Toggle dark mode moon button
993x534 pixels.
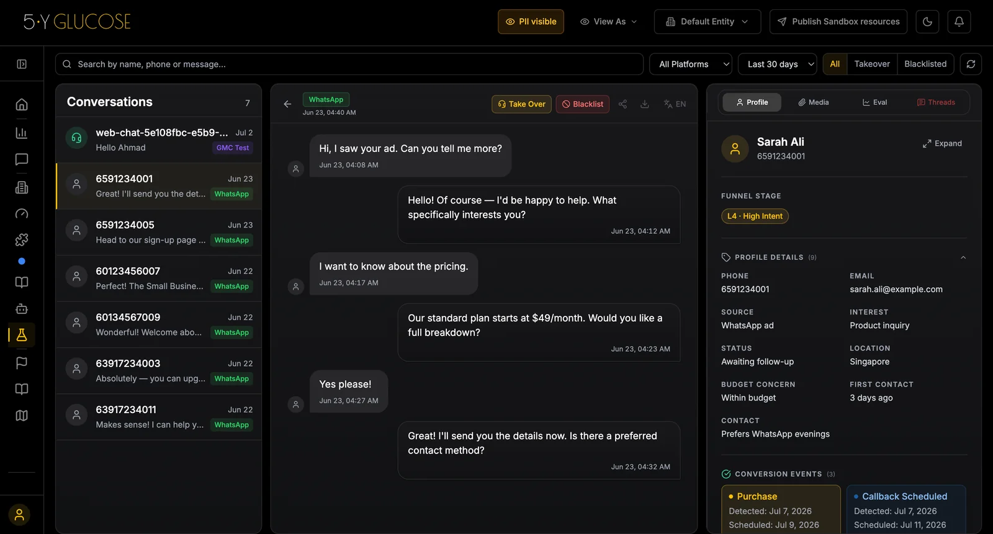point(927,22)
